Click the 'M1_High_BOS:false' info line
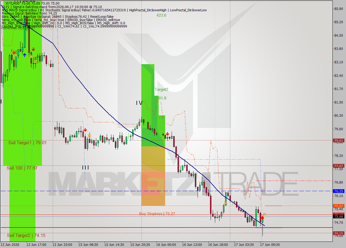Image resolution: width=346 pixels, height=248 pixels. pos(63,23)
